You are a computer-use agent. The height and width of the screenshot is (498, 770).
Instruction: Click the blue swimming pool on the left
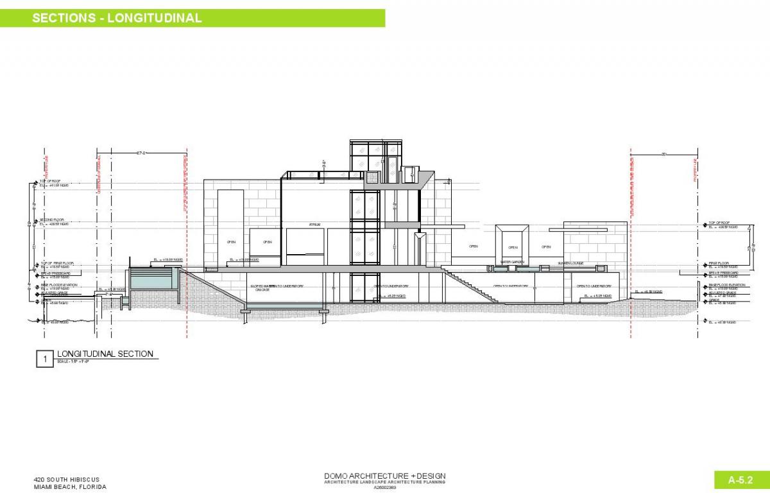pyautogui.click(x=152, y=280)
